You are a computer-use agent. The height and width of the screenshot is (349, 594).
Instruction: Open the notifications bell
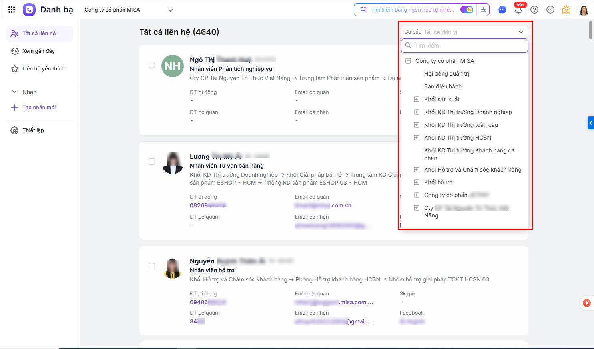click(518, 10)
